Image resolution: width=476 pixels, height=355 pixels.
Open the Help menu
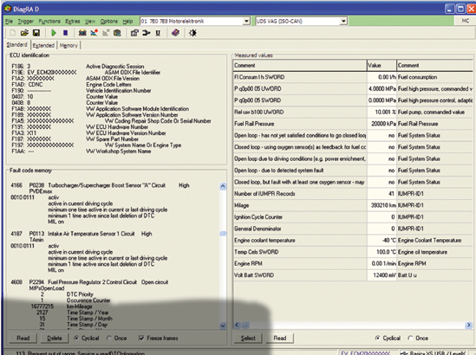pyautogui.click(x=127, y=22)
